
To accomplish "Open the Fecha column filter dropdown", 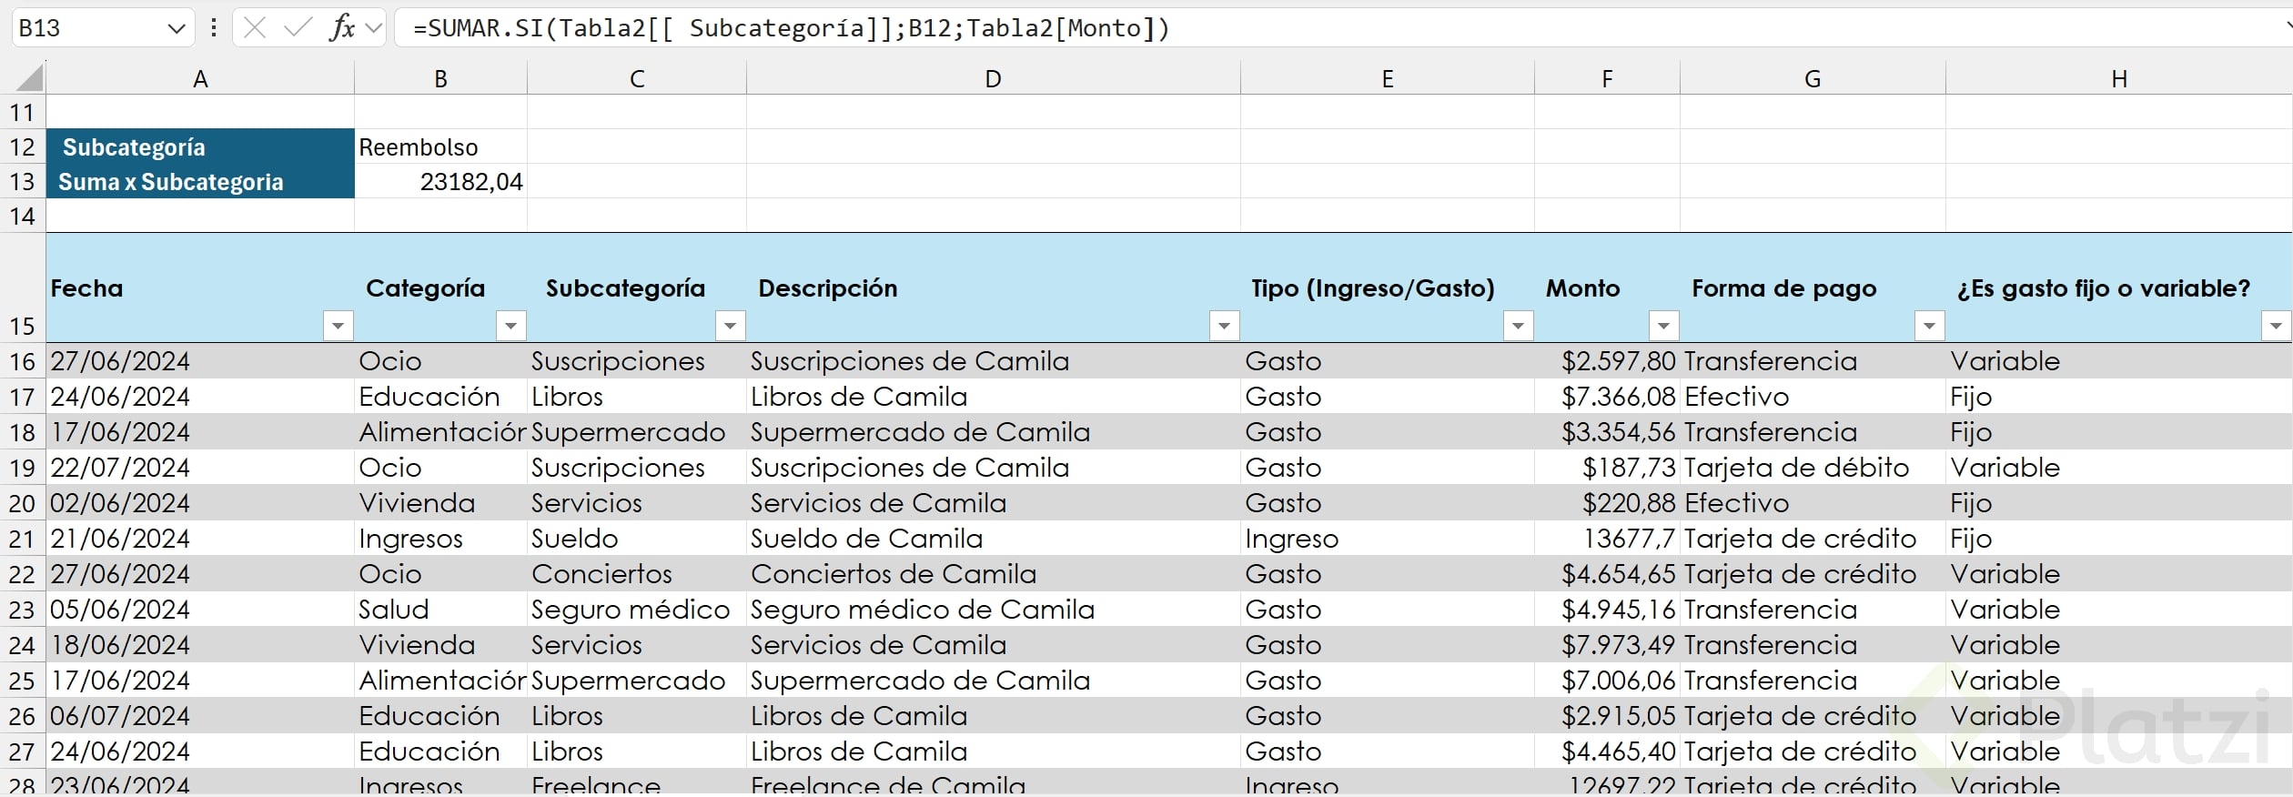I will 338,326.
